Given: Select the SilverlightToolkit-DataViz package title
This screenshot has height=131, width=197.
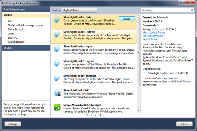Looking at the screenshot, I should [79, 32].
